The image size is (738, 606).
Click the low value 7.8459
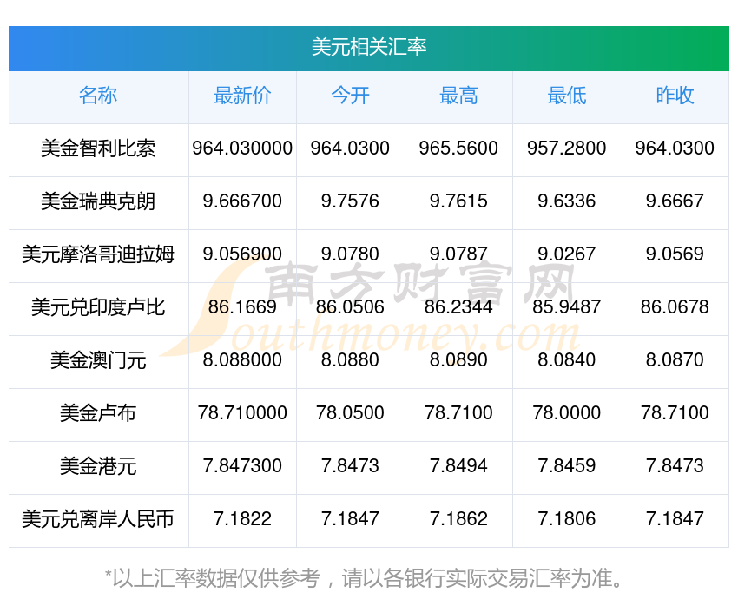567,466
